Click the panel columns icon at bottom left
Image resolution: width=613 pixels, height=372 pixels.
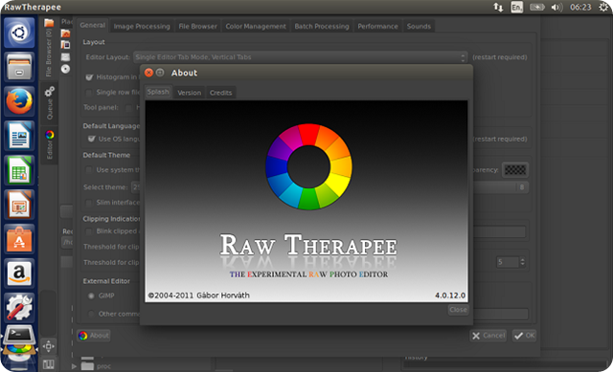(x=49, y=364)
